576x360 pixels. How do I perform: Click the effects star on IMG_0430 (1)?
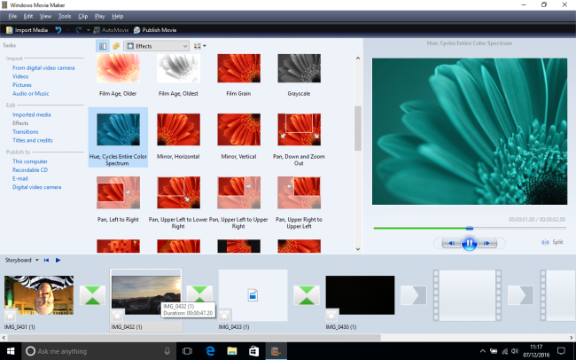point(331,316)
